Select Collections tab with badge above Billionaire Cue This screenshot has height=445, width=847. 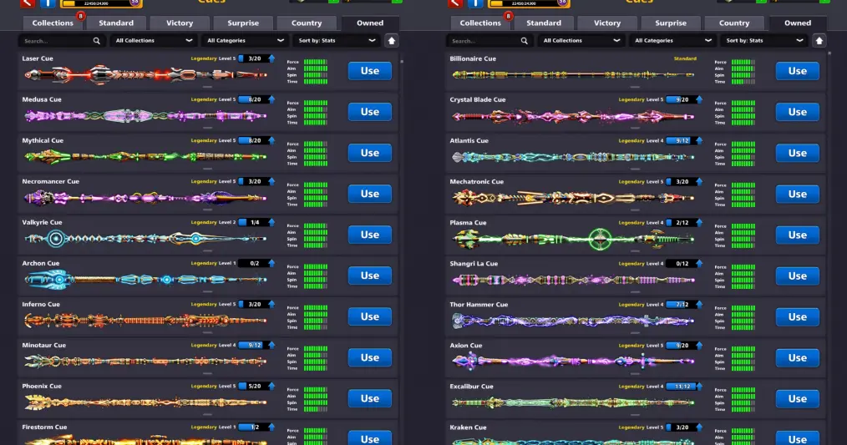click(x=480, y=23)
